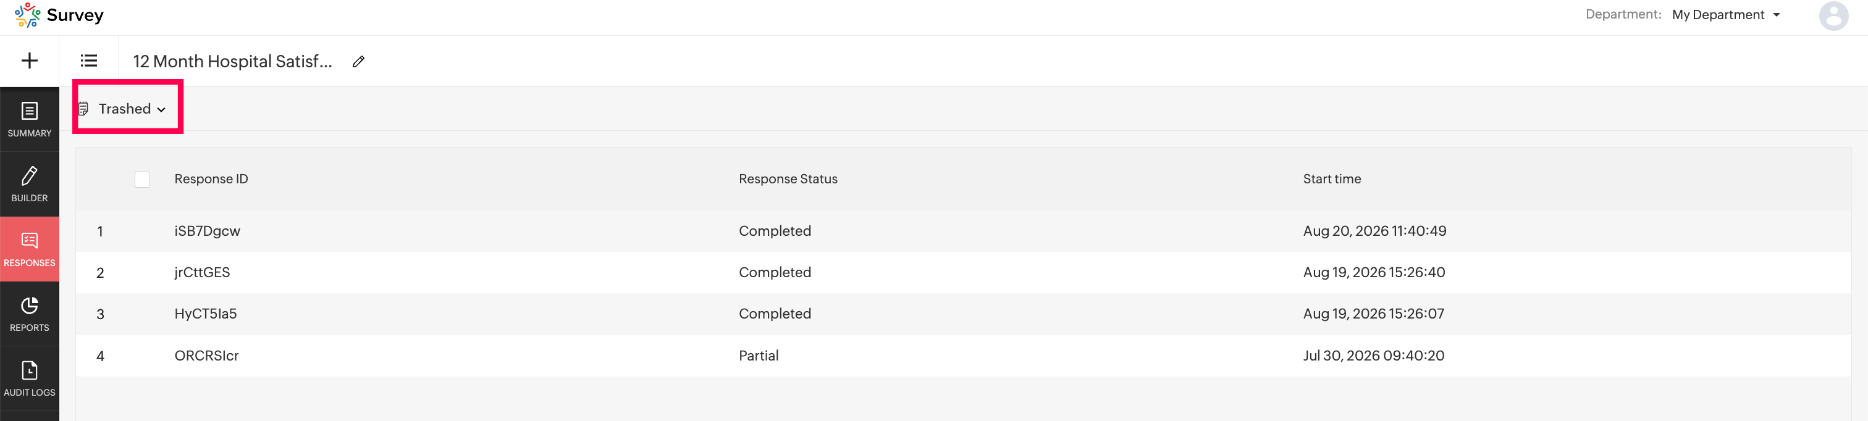
Task: Select the Responses tab in sidebar
Action: [x=30, y=249]
